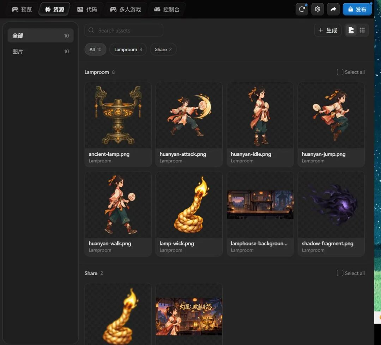The width and height of the screenshot is (381, 345).
Task: Click the refresh icon in top bar
Action: click(302, 9)
